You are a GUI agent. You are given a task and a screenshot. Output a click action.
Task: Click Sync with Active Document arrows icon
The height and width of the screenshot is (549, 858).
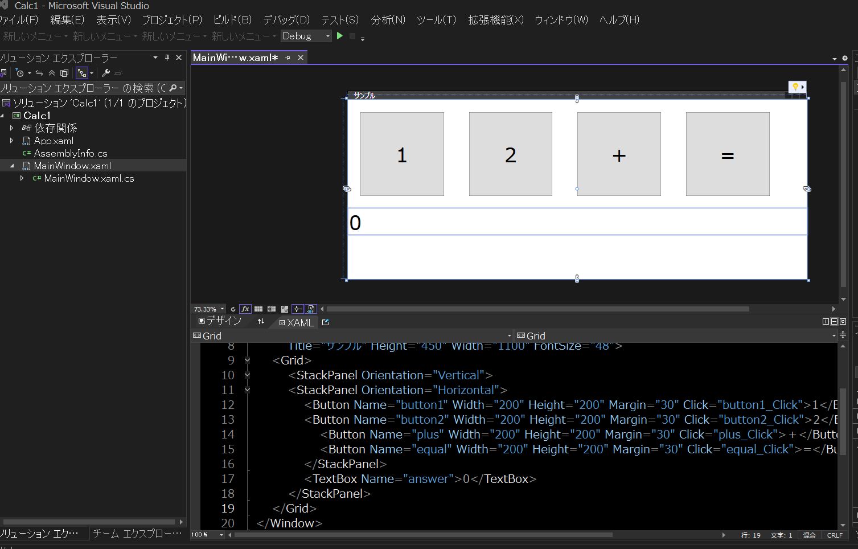tap(39, 73)
